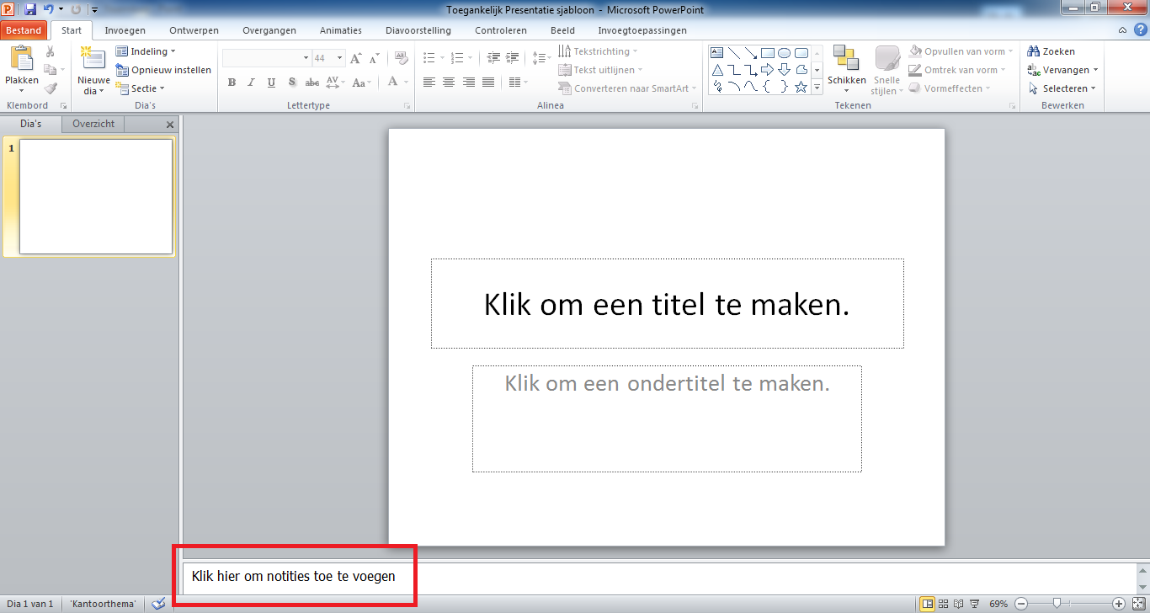Select the slide 1 thumbnail

point(96,196)
